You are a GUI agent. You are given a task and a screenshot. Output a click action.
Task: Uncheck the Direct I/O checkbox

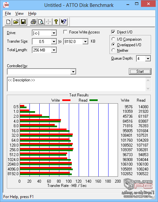[x=113, y=32]
